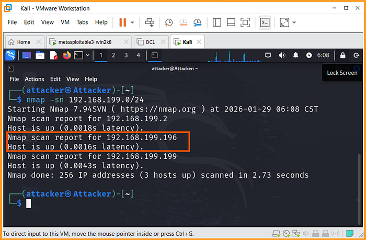Image resolution: width=366 pixels, height=240 pixels.
Task: Click the show desktop panel icon
Action: (x=27, y=55)
